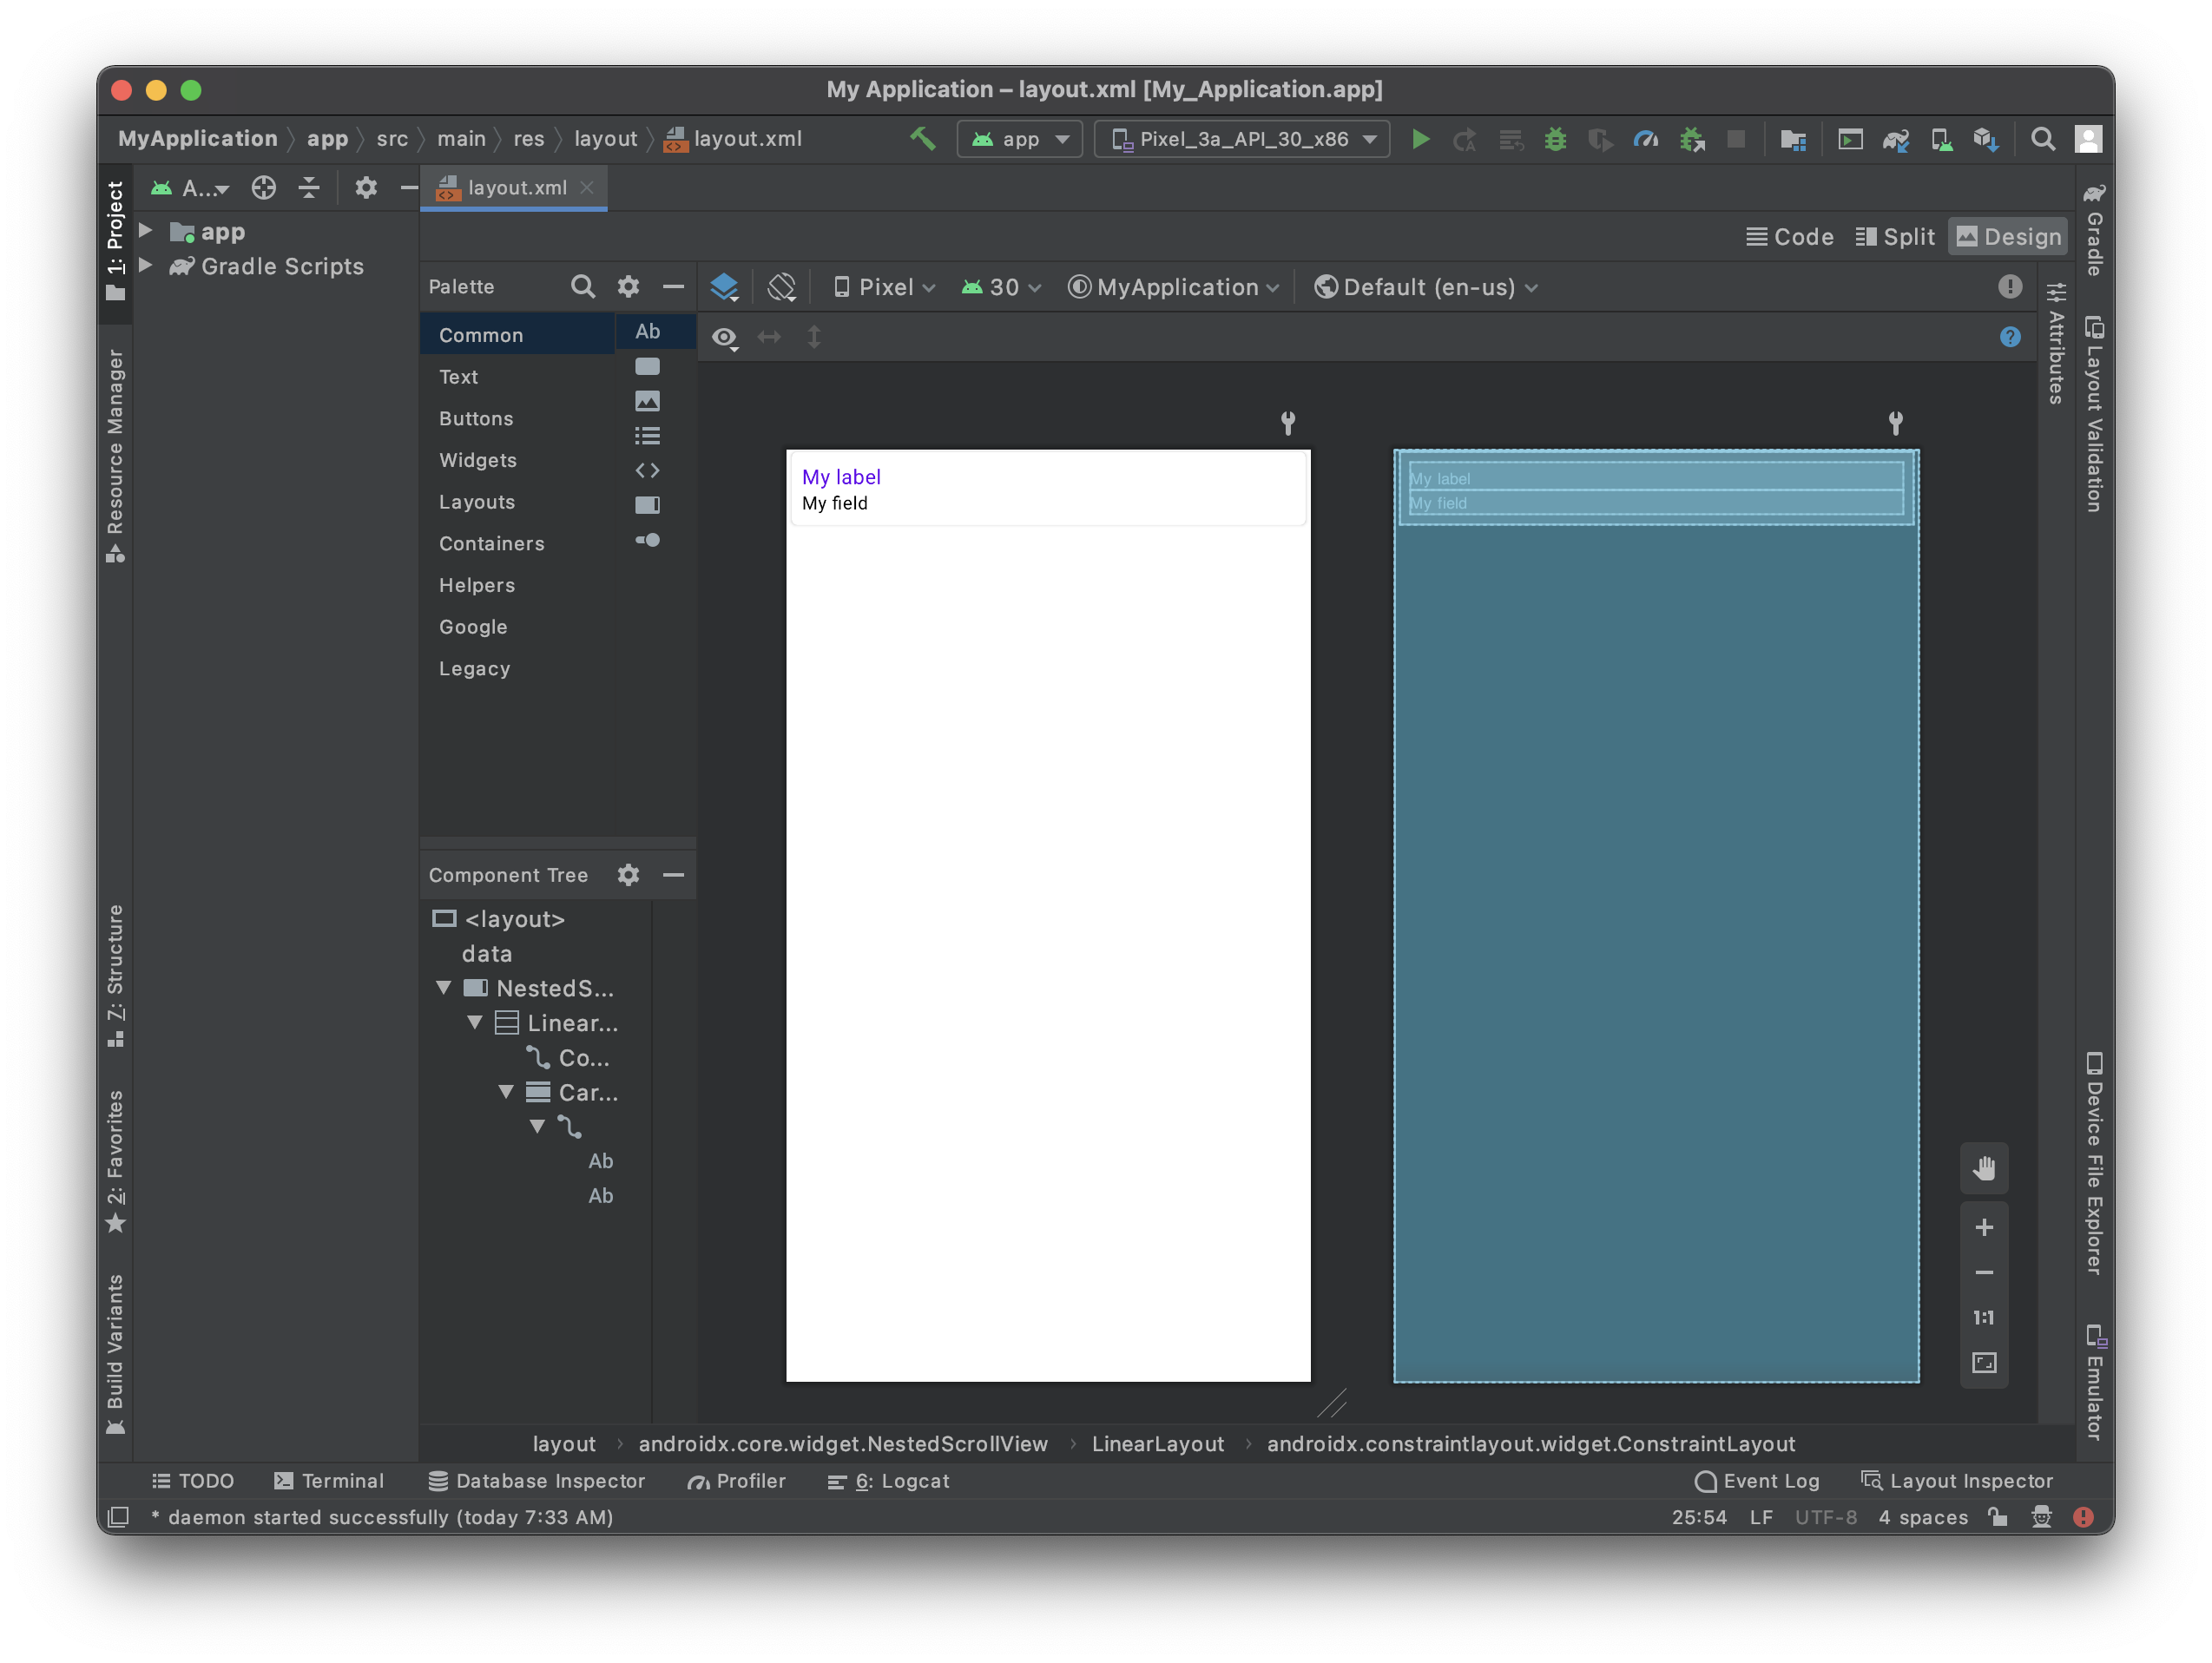
Task: Open the Event Log
Action: (1758, 1481)
